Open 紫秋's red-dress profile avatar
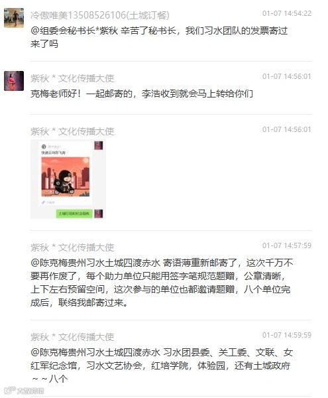 [x=14, y=81]
